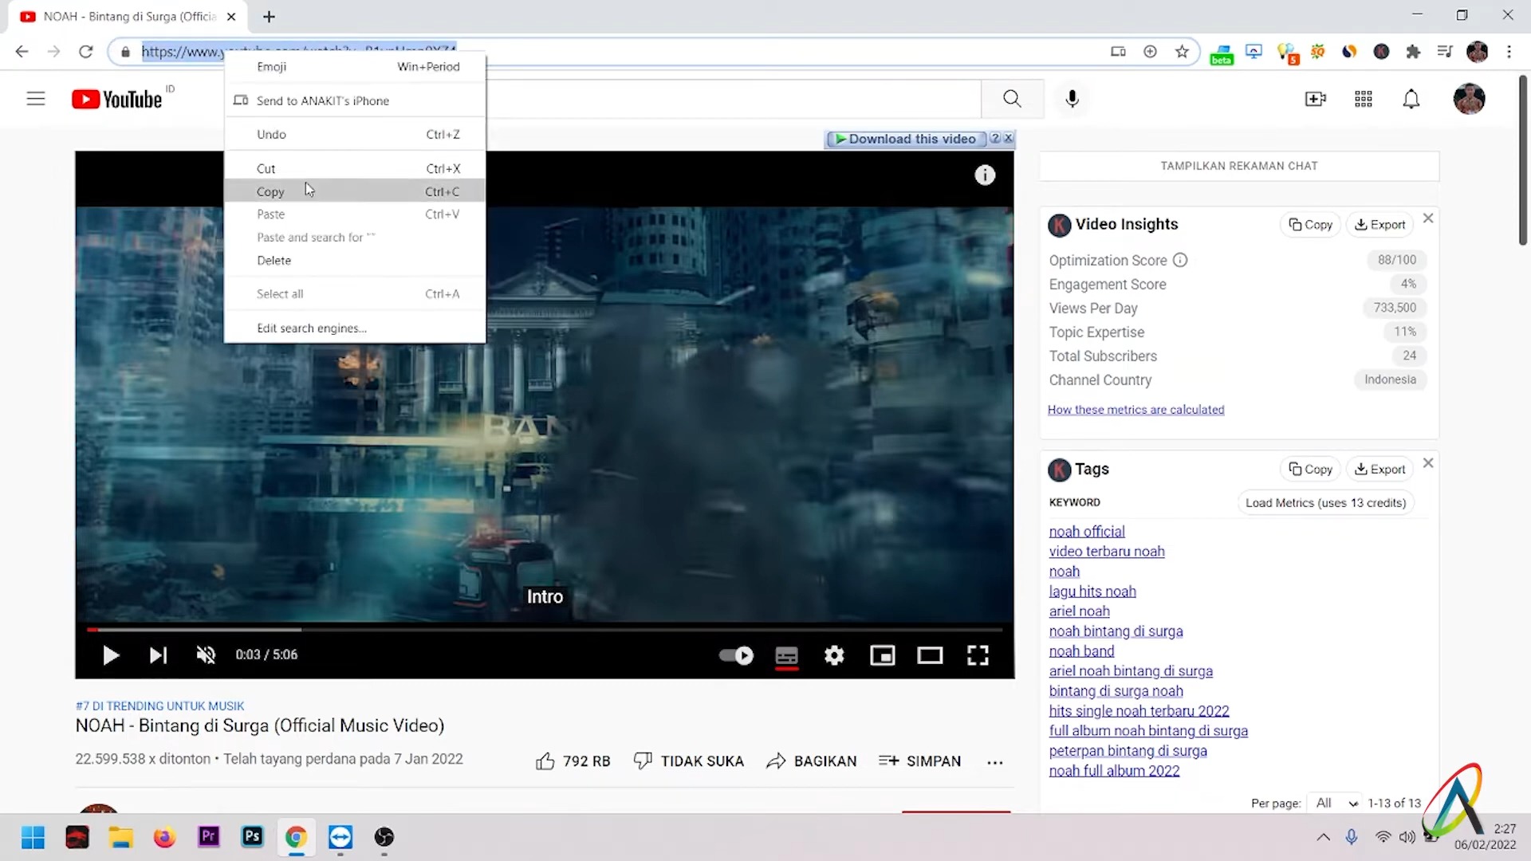The image size is (1531, 861).
Task: Open How these metrics are calculated link
Action: pos(1135,410)
